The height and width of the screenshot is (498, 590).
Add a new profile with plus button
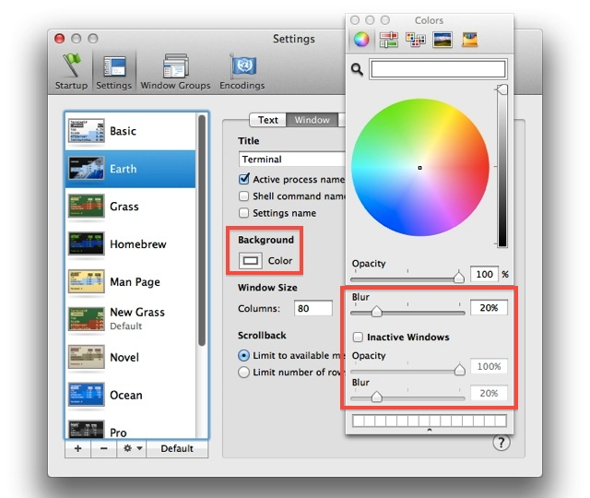pos(77,449)
